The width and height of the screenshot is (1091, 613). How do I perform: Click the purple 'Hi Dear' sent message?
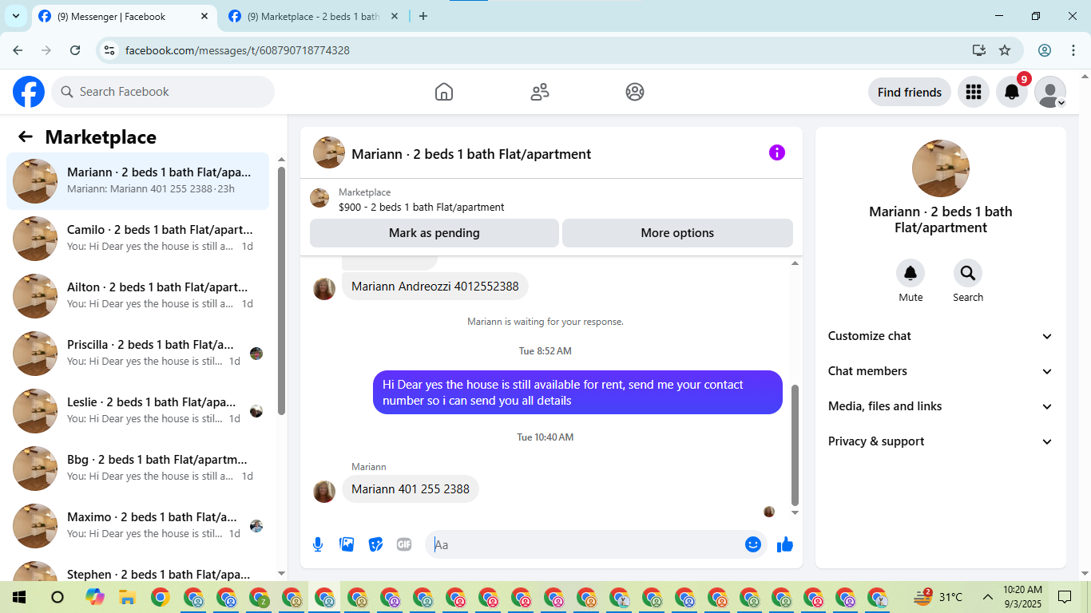[577, 392]
